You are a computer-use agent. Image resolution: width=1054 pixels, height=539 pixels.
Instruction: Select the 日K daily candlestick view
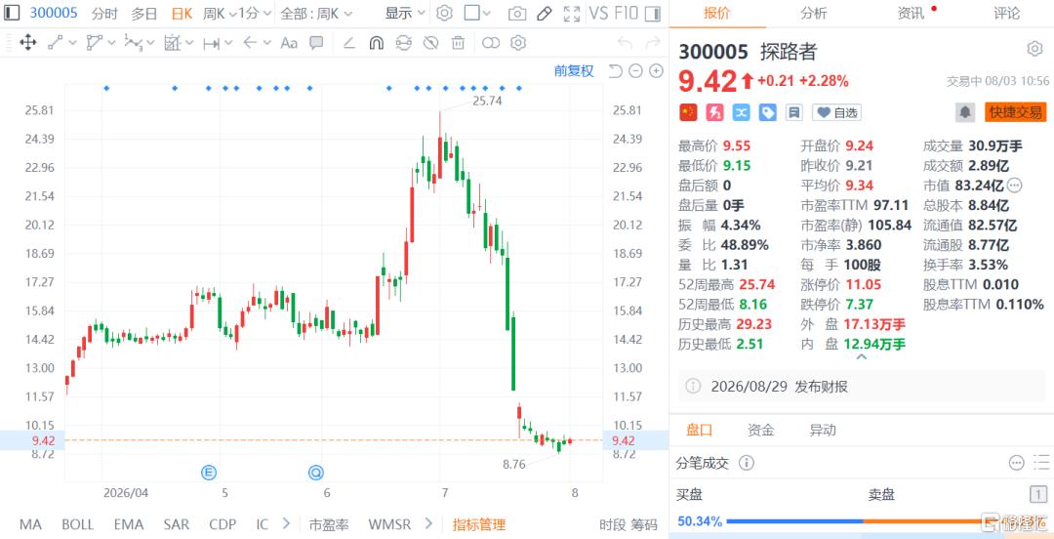pyautogui.click(x=182, y=13)
